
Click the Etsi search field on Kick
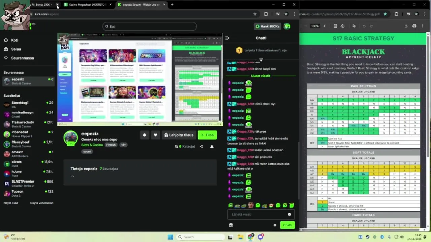[150, 26]
